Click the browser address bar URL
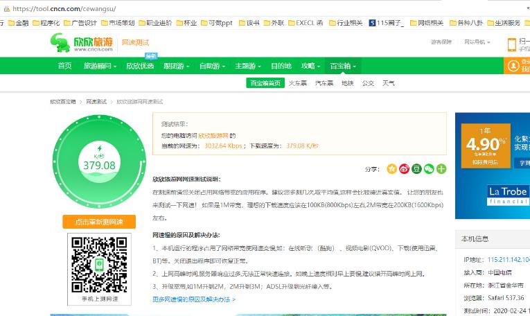 pos(64,9)
